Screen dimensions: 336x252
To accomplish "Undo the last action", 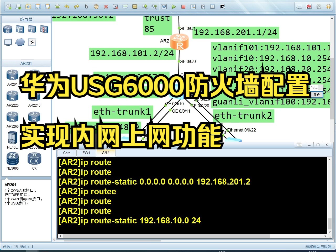I will click(67, 7).
